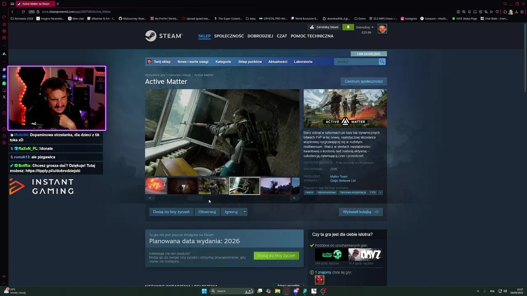Open Discord from the taskbar
Screen dimensions: 527x296
296,291
